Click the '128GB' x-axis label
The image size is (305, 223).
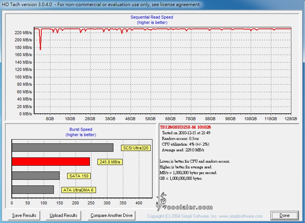pos(291,119)
